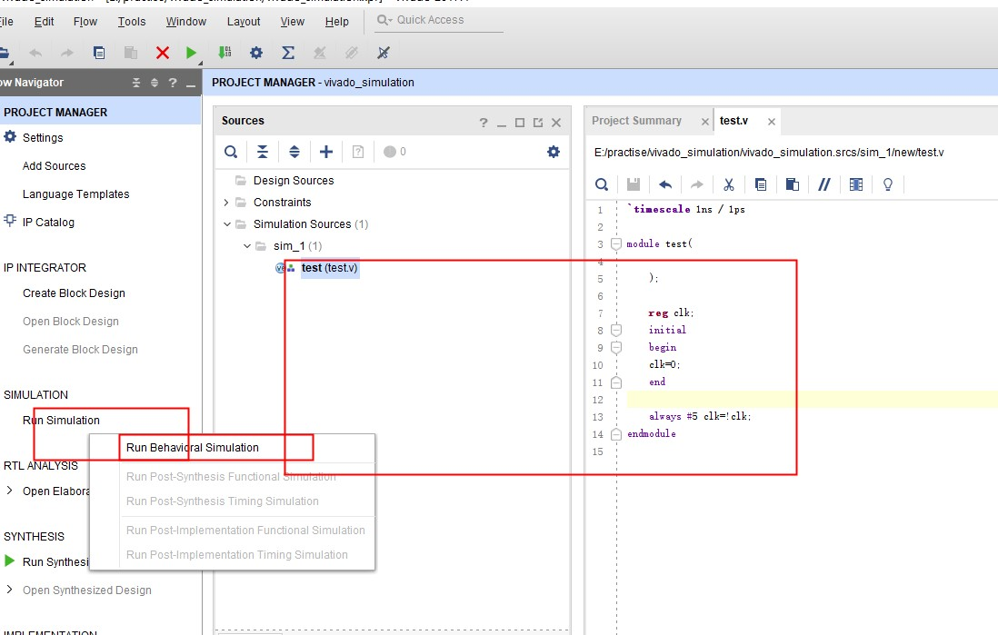
Task: Close the test.v tab
Action: pyautogui.click(x=772, y=122)
